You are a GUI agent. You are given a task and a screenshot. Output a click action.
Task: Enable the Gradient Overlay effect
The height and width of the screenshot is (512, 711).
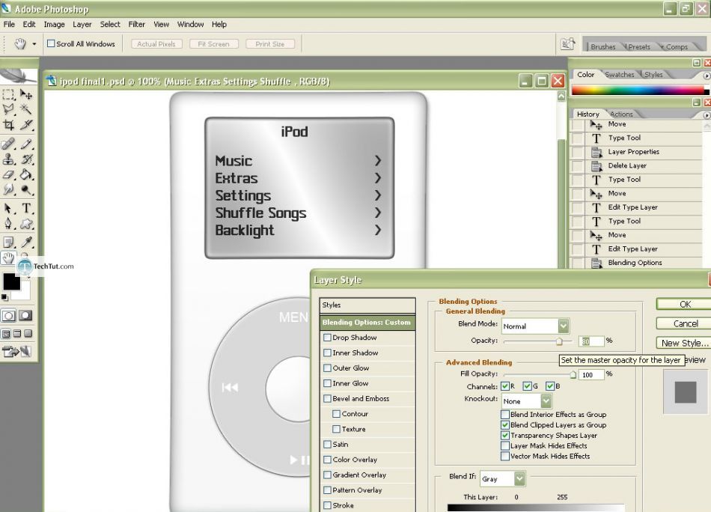(x=327, y=475)
